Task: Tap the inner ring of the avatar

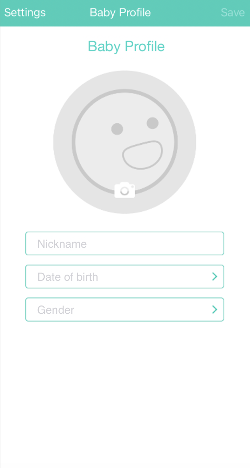Action: [x=73, y=142]
